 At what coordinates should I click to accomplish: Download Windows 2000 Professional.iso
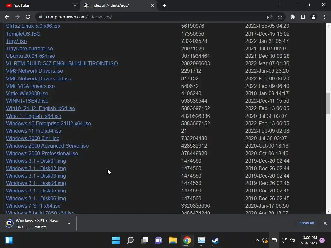tap(42, 153)
